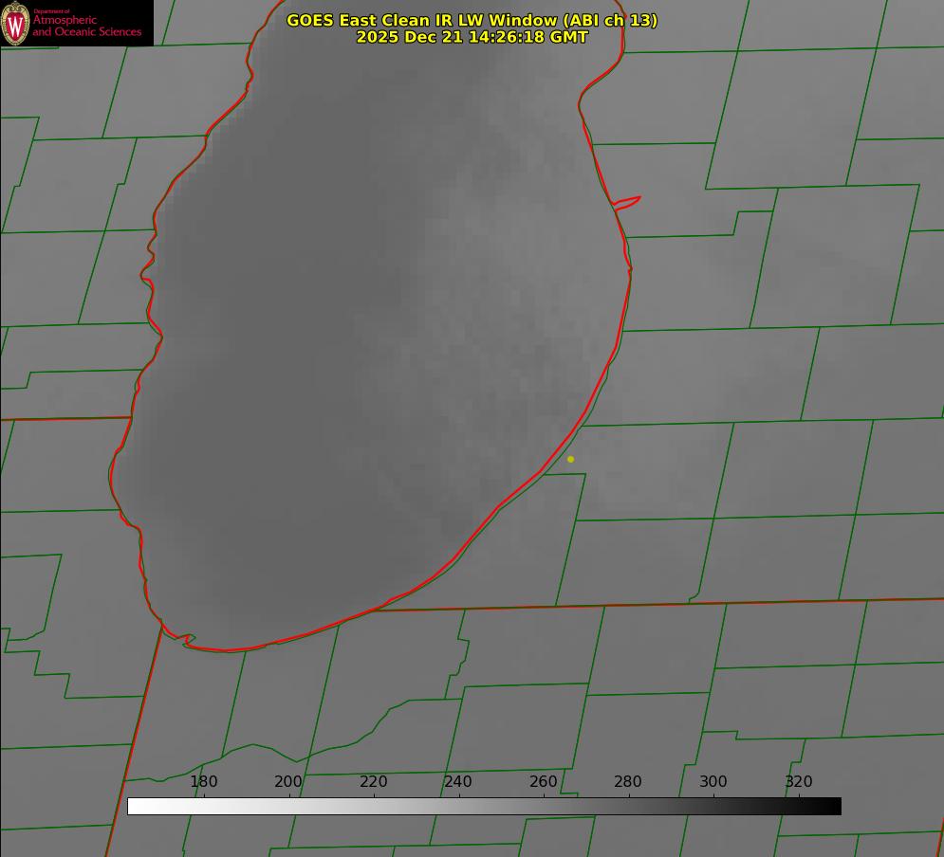Click the colorbar label 320
Screen dimensions: 944x857
tap(799, 781)
